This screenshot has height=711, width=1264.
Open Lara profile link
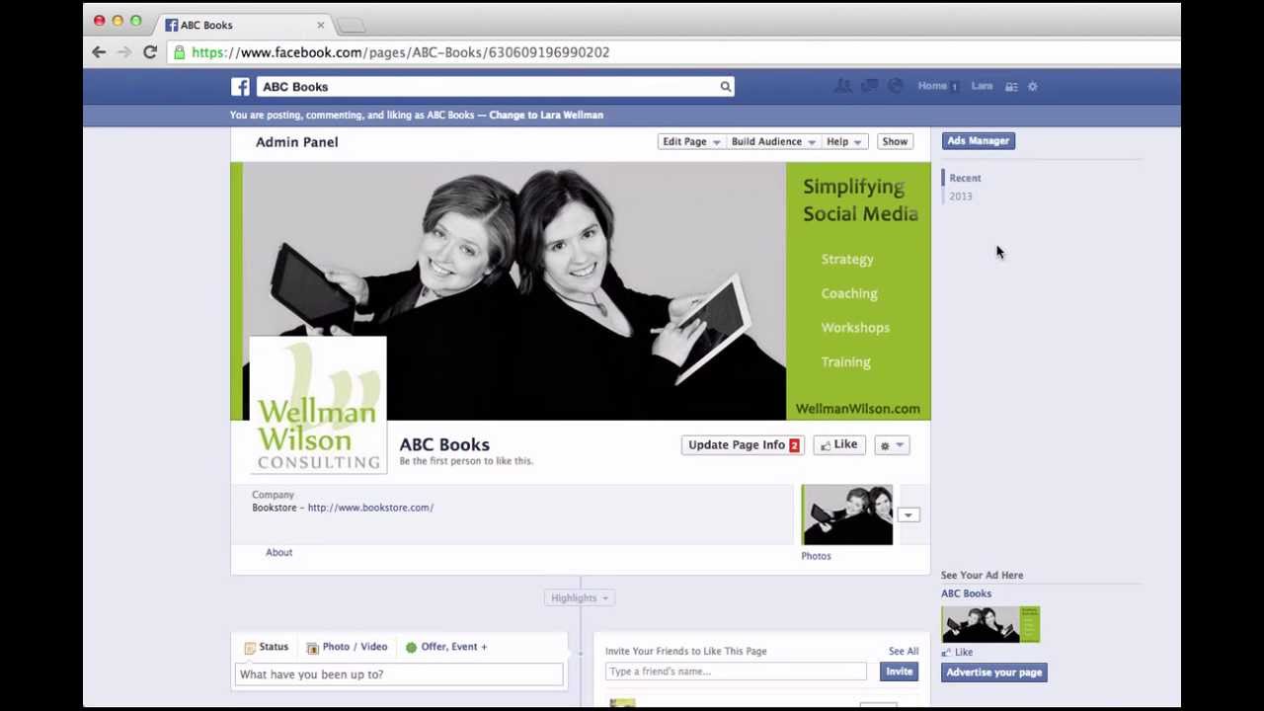pyautogui.click(x=982, y=86)
